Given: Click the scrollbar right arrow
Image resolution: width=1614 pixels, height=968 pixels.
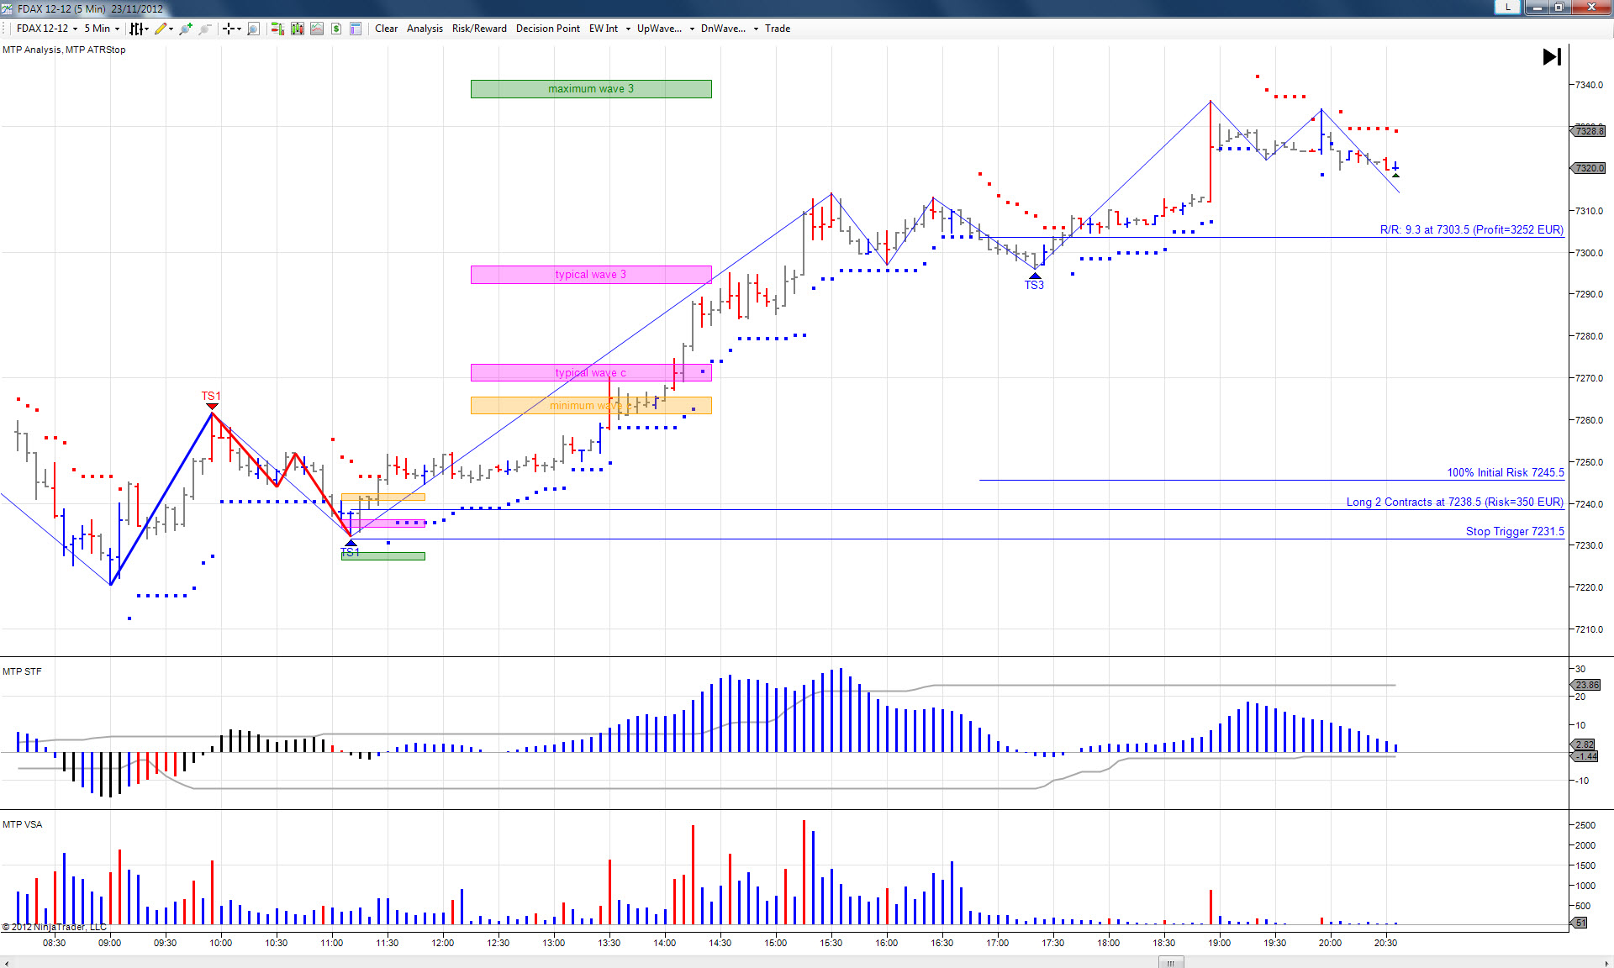Looking at the screenshot, I should (x=1607, y=962).
